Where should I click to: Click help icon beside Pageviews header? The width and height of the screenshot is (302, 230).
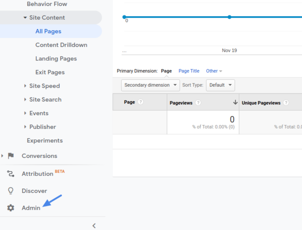coord(198,103)
